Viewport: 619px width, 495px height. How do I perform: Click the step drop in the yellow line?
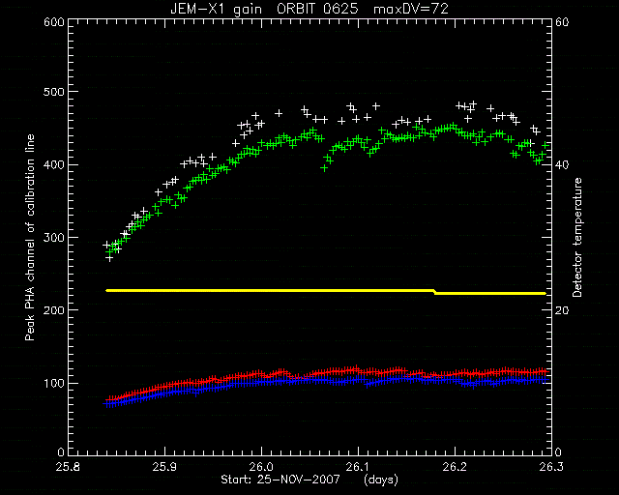(434, 292)
